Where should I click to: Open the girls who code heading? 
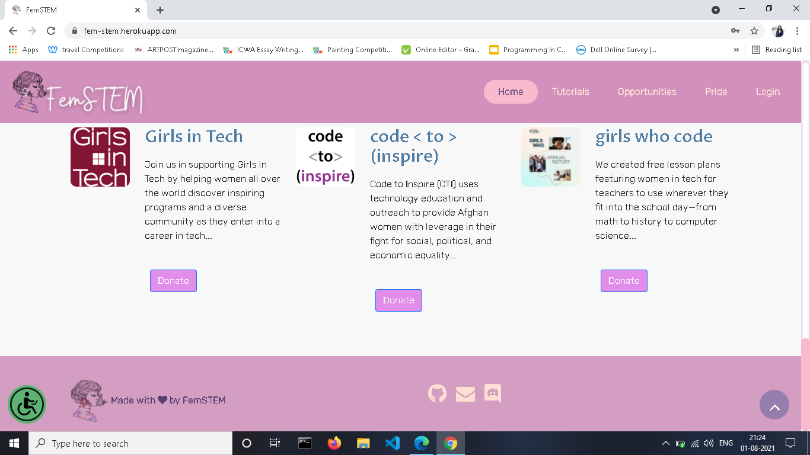[654, 136]
